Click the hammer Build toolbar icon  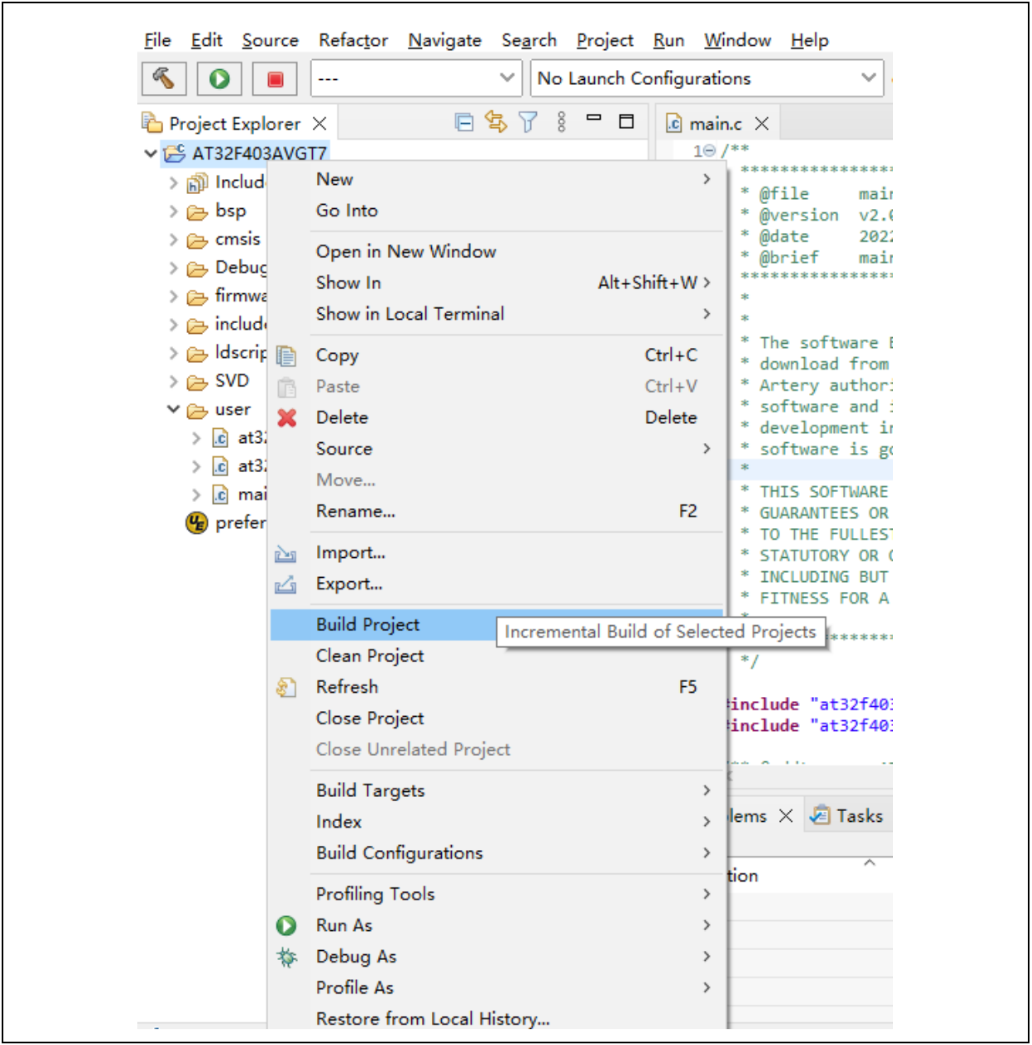click(164, 79)
